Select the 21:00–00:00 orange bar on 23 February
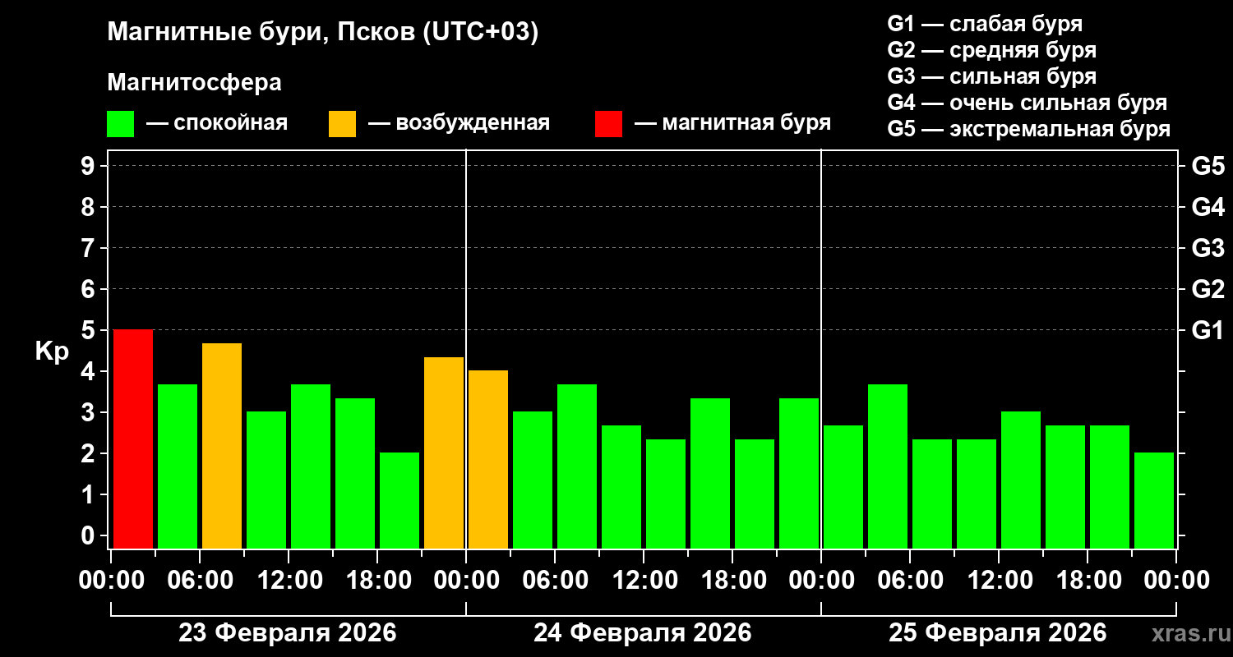This screenshot has height=657, width=1233. tap(444, 453)
